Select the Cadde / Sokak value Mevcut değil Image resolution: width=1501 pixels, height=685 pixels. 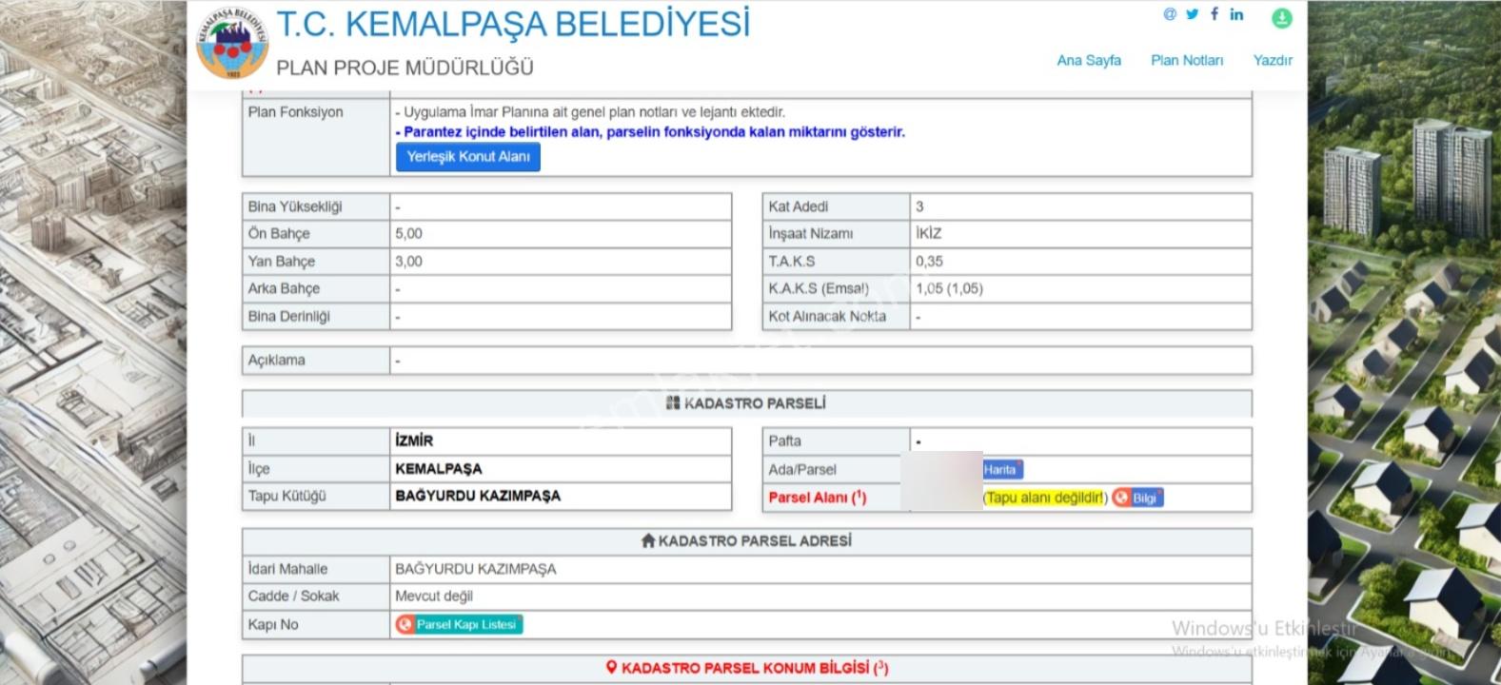[434, 596]
